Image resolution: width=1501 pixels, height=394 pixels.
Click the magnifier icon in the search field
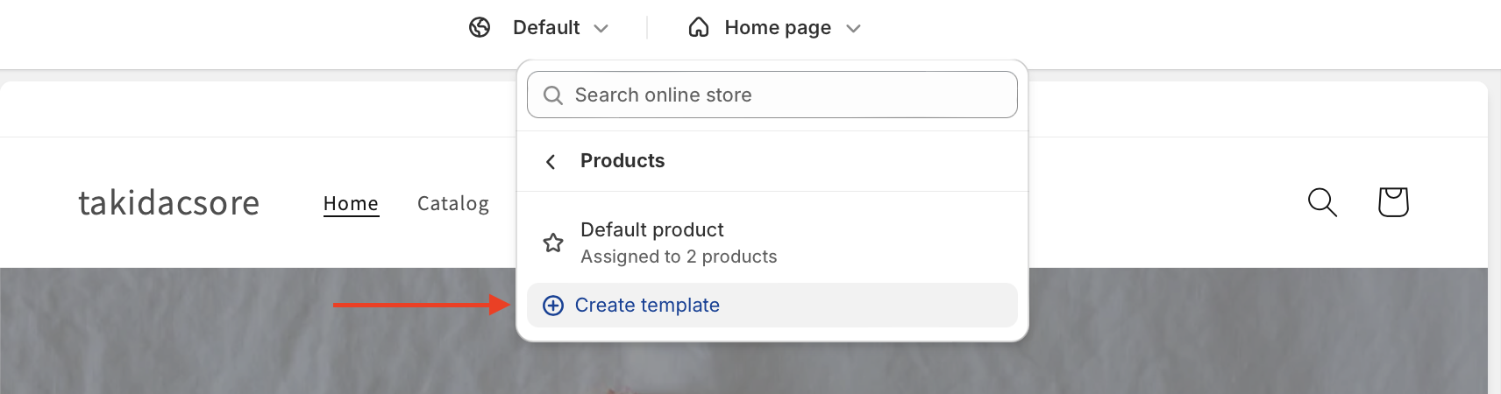[552, 95]
